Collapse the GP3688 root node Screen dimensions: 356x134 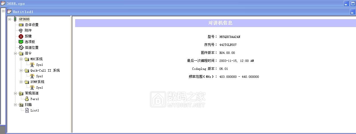10,19
